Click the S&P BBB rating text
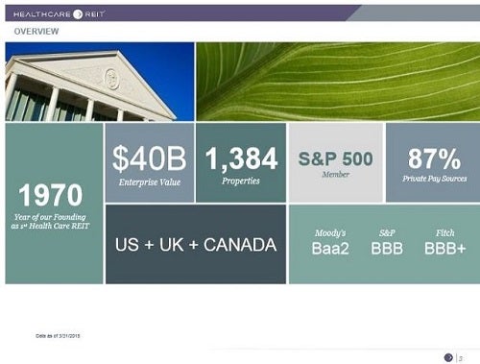 pos(387,243)
